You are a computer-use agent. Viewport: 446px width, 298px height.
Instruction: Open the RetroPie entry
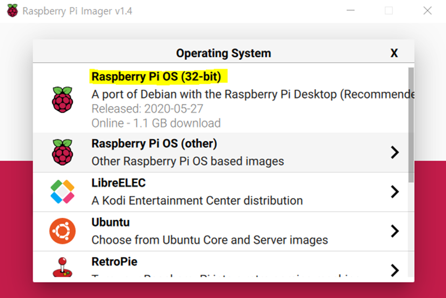point(221,264)
